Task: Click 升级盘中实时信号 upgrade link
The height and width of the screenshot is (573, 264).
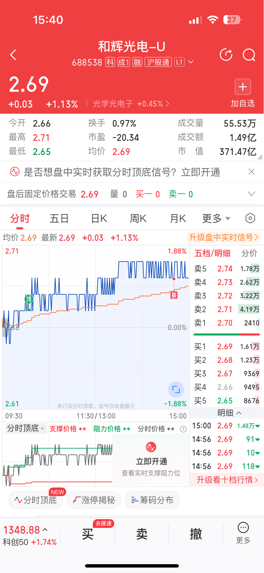Action: pyautogui.click(x=223, y=237)
